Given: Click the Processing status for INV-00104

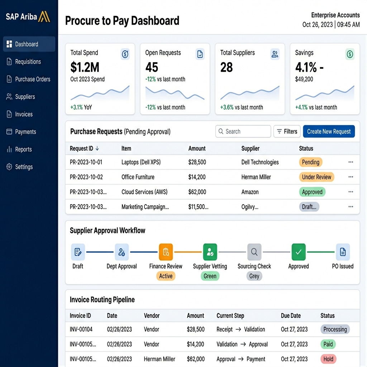Looking at the screenshot, I should pyautogui.click(x=335, y=329).
